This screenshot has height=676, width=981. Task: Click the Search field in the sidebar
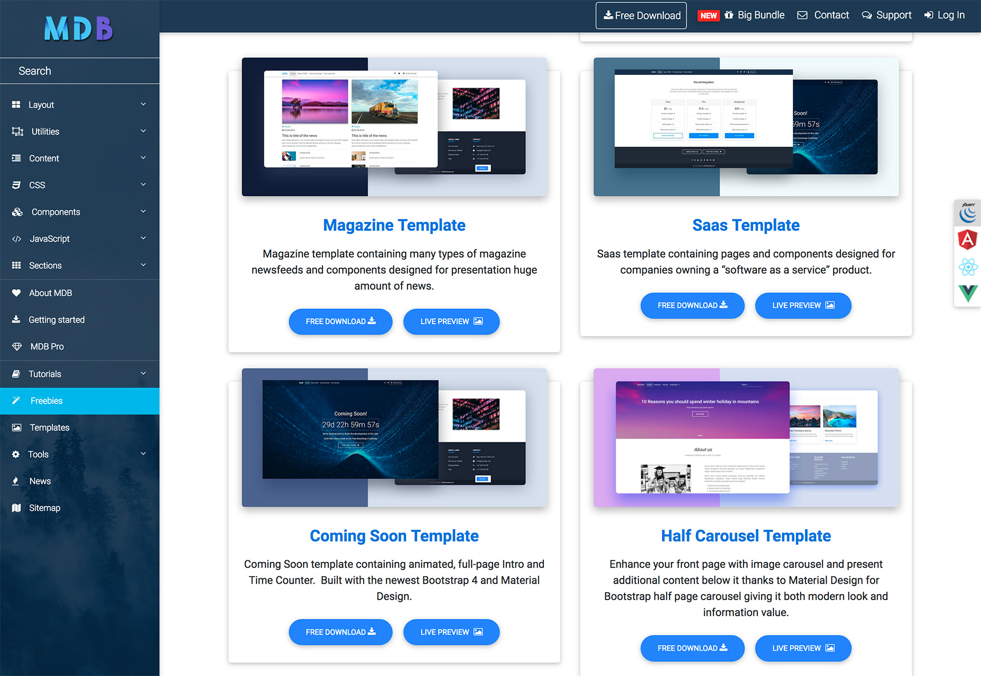(x=79, y=71)
